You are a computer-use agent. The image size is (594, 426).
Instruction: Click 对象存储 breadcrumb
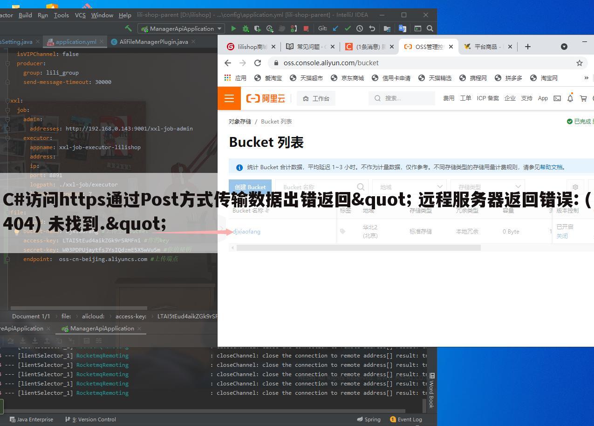pos(240,122)
